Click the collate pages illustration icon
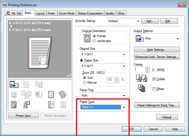Screen dimensions: 189x136 142,78
